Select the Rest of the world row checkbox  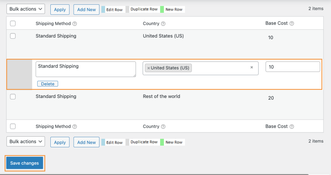(x=13, y=97)
